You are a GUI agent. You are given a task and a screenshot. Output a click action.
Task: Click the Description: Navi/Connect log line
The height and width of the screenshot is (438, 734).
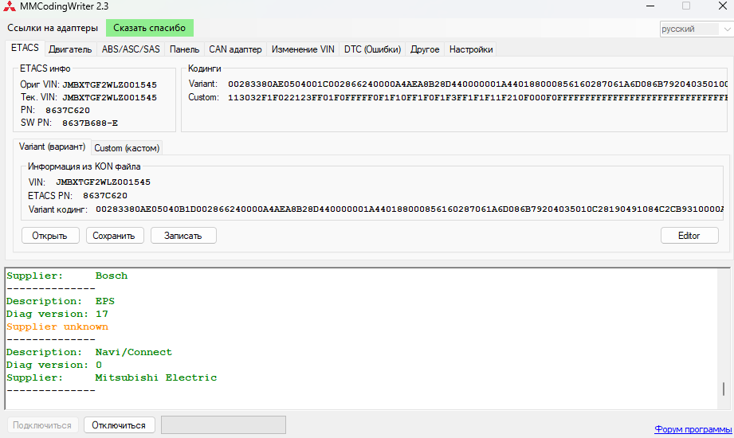point(89,352)
